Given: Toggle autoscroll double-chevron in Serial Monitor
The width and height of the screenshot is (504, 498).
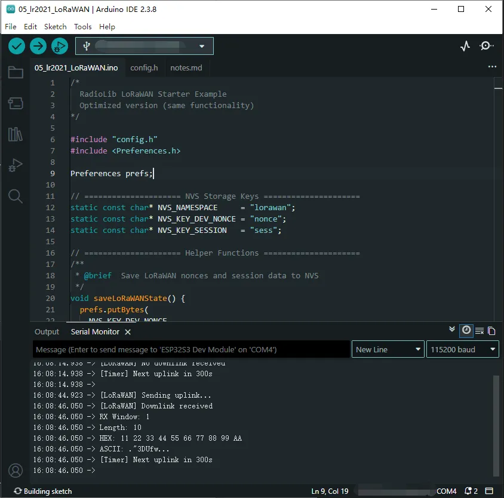Looking at the screenshot, I should 452,330.
